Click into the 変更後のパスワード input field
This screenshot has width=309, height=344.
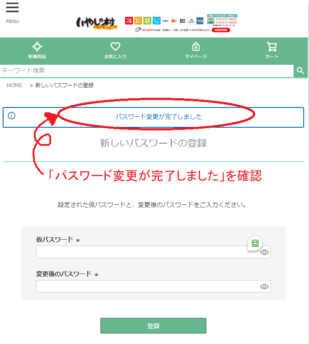click(145, 287)
